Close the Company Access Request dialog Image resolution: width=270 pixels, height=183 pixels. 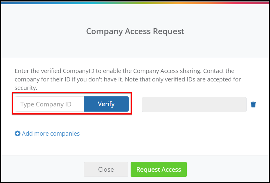click(106, 169)
